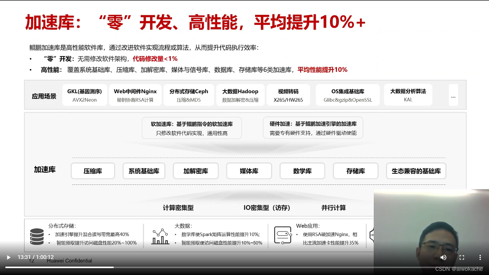Viewport: 489px width, 275px height.
Task: Click the chart icon for 大数据
Action: (160, 236)
